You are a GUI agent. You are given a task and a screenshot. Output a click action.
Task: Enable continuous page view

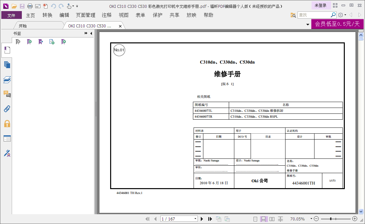264,219
